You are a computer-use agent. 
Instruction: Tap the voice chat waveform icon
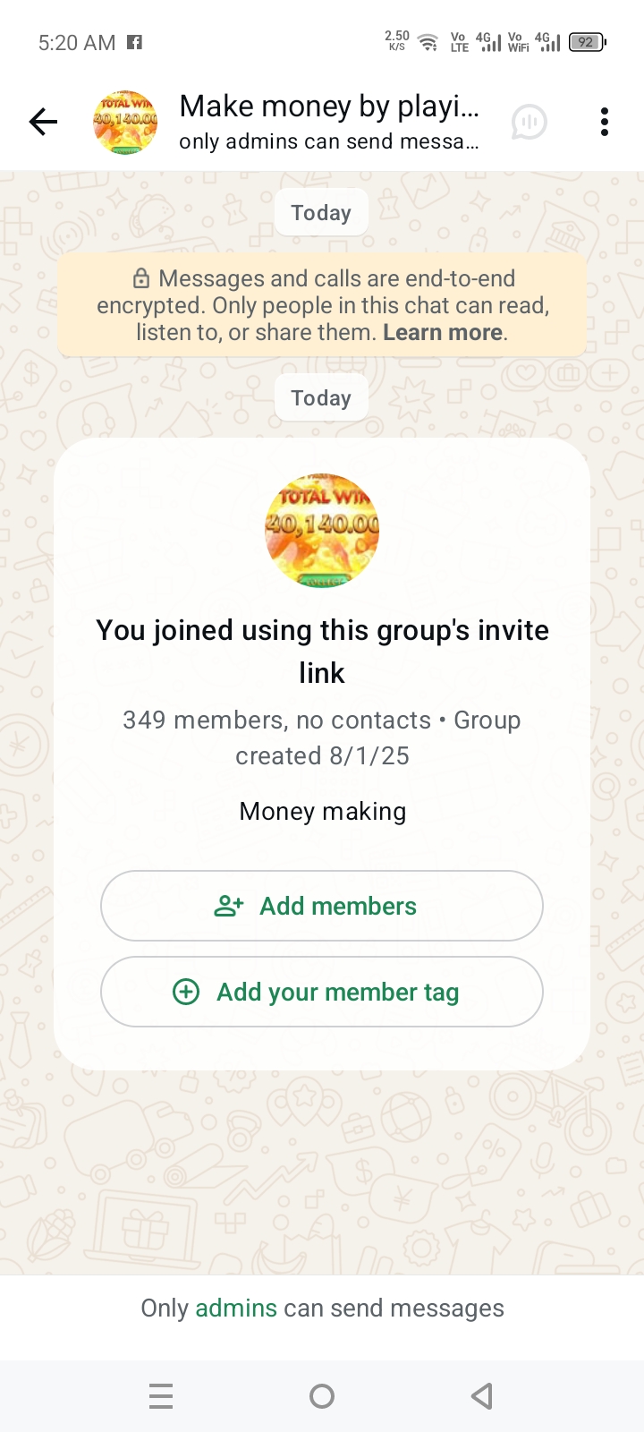pyautogui.click(x=529, y=122)
